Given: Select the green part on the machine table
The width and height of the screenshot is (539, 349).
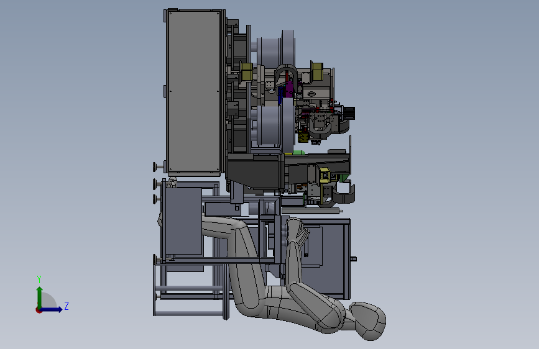Looking at the screenshot, I should click(298, 152).
